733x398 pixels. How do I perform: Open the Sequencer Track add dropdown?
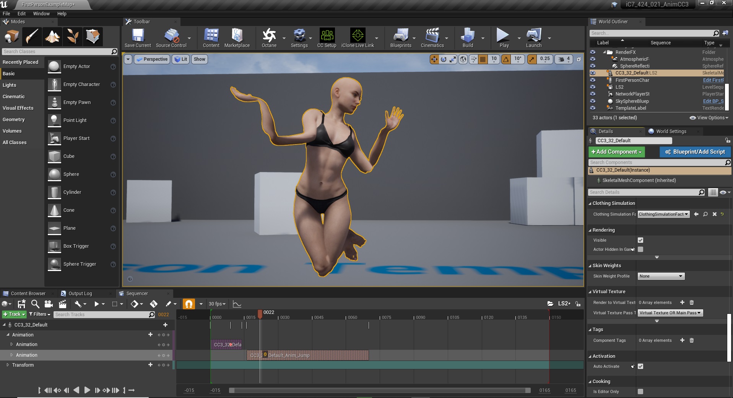[x=14, y=314]
